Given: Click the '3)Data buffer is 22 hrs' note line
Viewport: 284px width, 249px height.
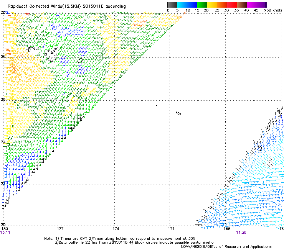Looking at the screenshot, I should click(135, 242).
